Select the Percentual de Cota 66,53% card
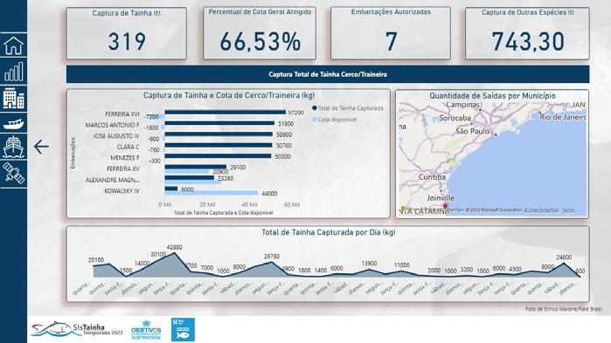Image resolution: width=611 pixels, height=343 pixels. pyautogui.click(x=260, y=33)
